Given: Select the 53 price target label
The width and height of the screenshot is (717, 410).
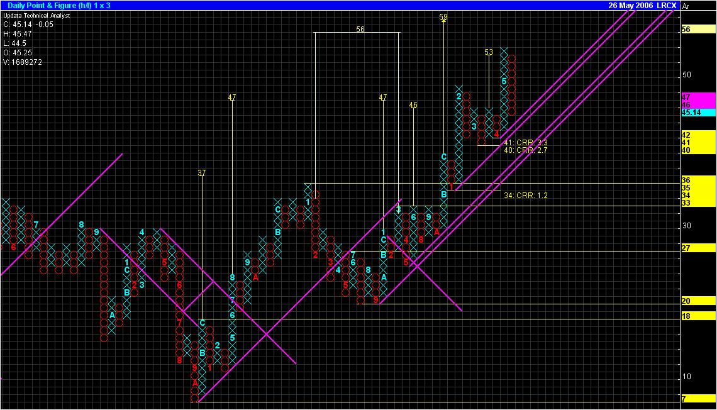Looking at the screenshot, I should tap(489, 52).
